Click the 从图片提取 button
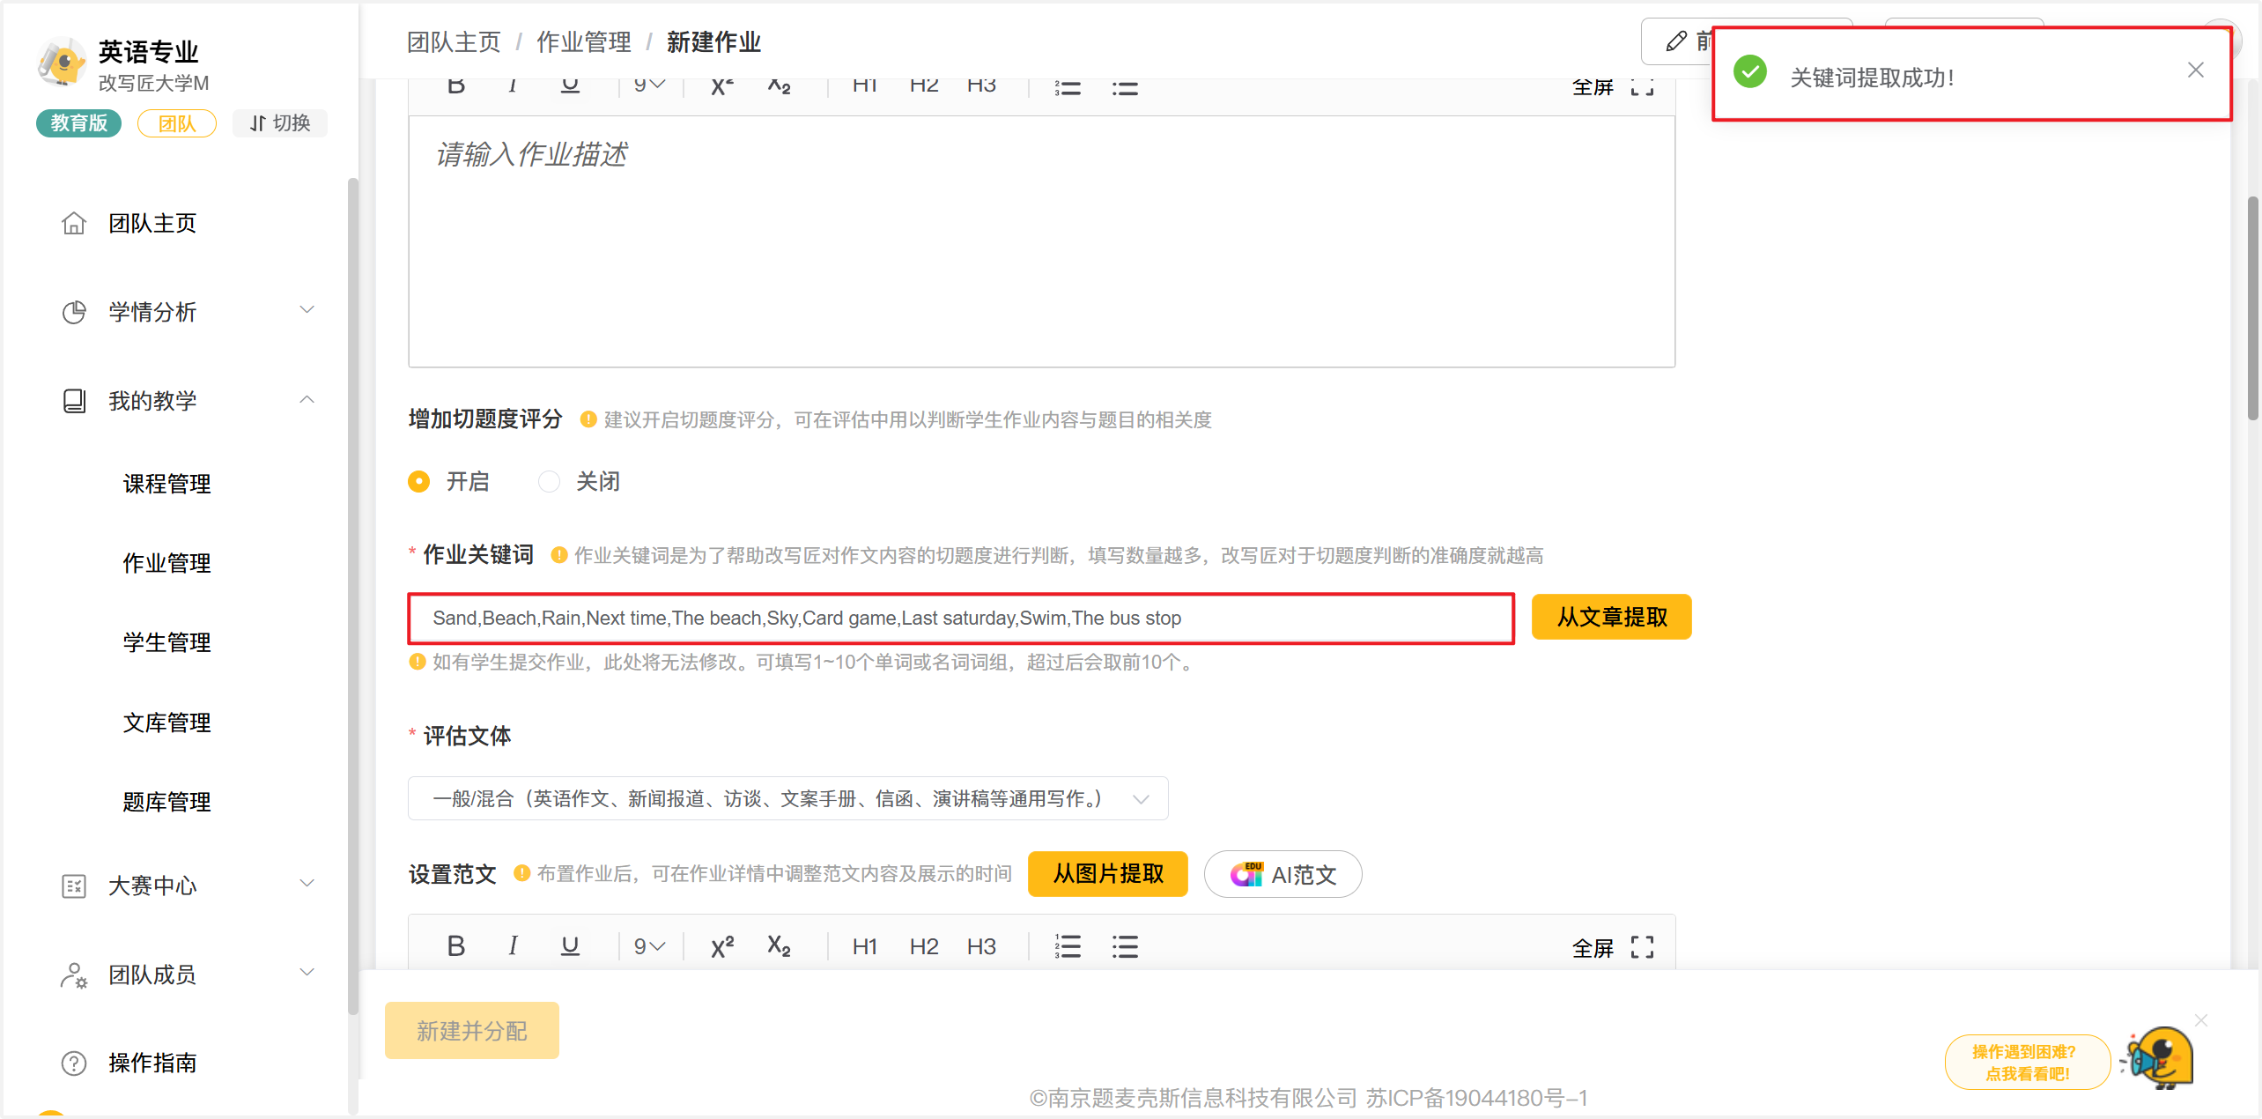Image resolution: width=2262 pixels, height=1119 pixels. click(1107, 874)
